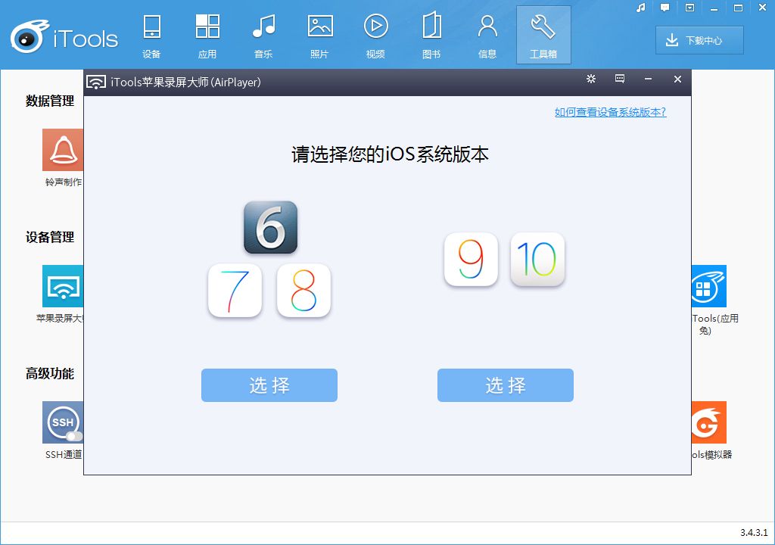Open the 图书 books section

(x=431, y=33)
